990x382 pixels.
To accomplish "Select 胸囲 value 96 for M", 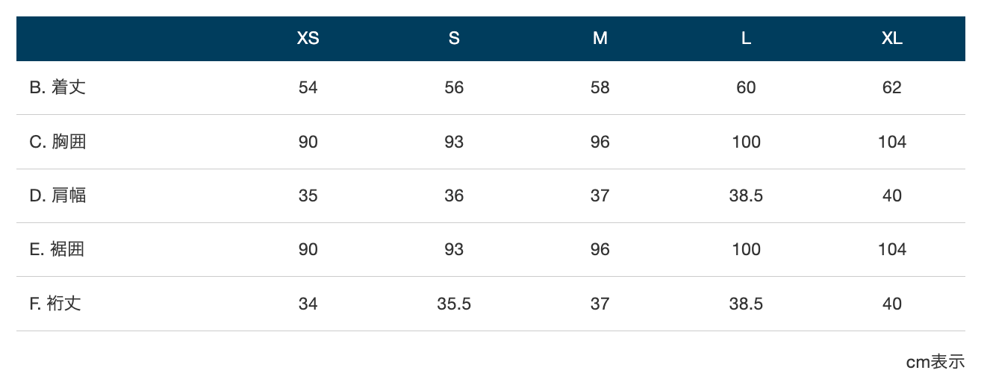I will tap(600, 142).
